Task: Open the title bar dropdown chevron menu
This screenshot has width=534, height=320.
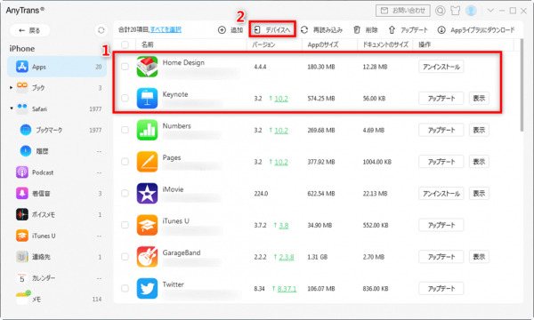Action: point(490,11)
